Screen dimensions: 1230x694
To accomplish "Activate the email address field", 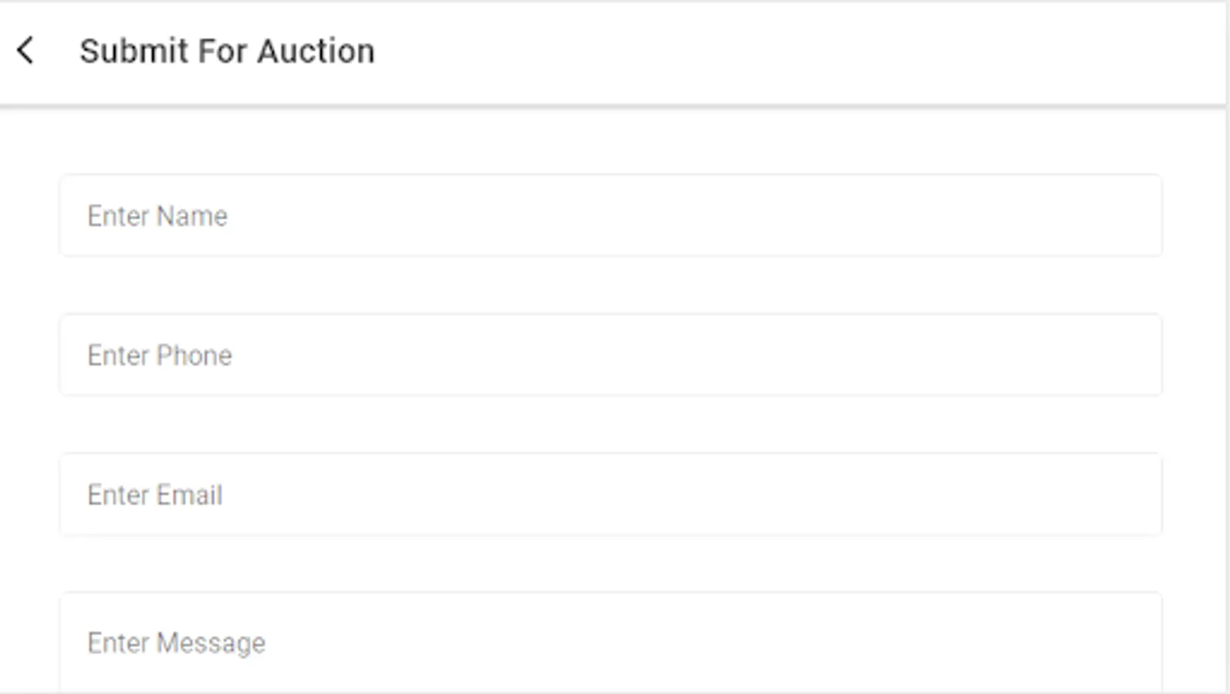I will pyautogui.click(x=610, y=494).
